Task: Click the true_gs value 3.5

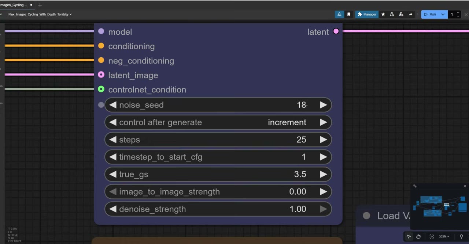Action: pos(300,174)
